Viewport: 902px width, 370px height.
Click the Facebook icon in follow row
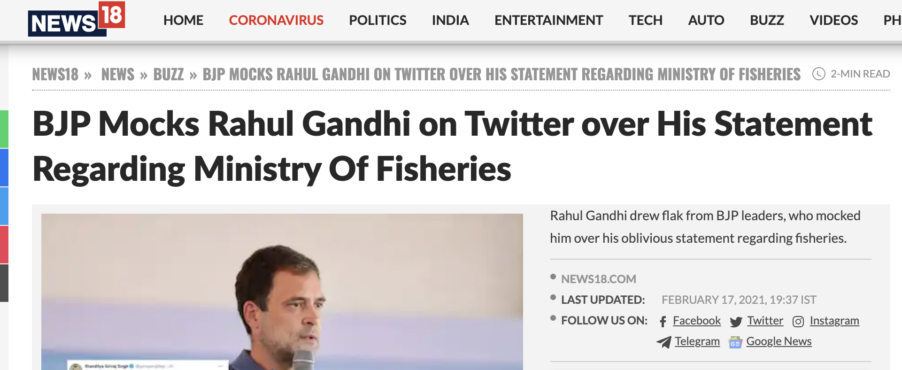point(663,322)
